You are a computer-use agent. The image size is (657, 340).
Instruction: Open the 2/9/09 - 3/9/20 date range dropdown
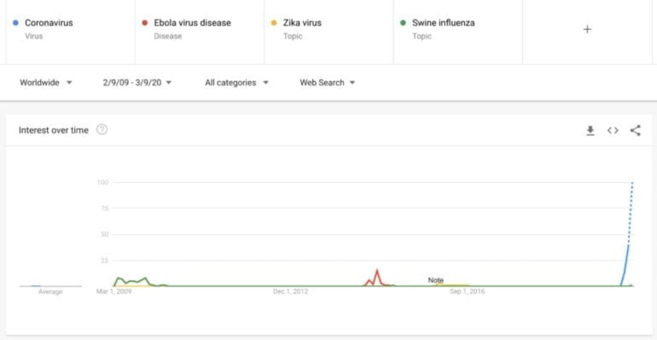137,83
